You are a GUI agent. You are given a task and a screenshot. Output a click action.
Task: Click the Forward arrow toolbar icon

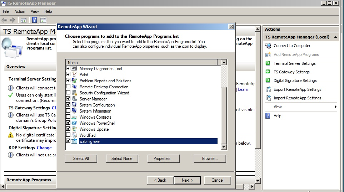(13, 20)
